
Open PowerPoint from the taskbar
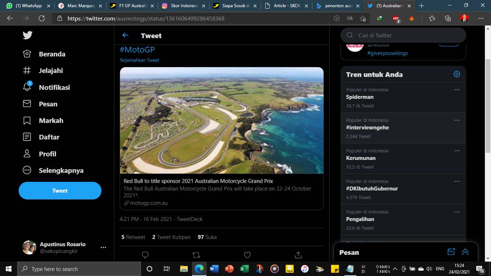click(229, 269)
